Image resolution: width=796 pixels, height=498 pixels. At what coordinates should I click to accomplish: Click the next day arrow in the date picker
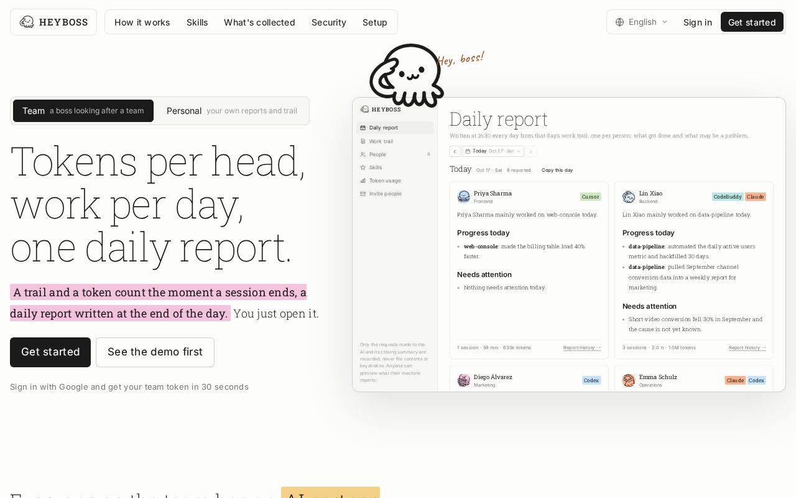[x=531, y=151]
